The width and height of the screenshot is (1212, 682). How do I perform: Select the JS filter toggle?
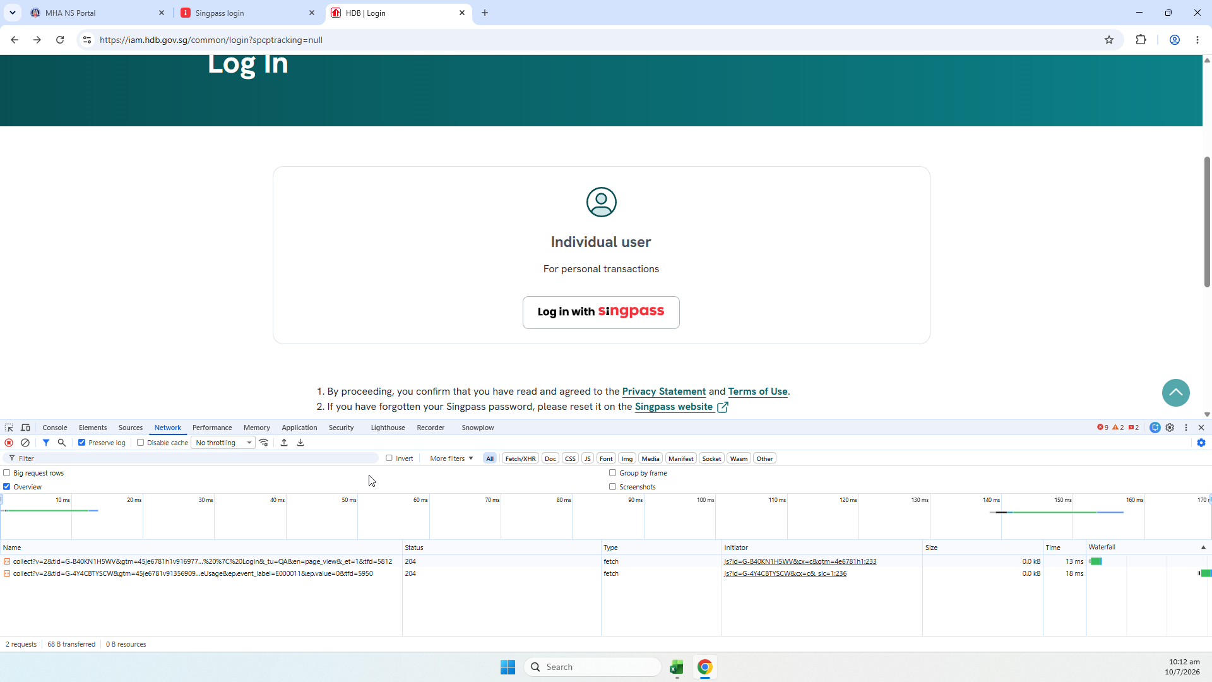587,458
